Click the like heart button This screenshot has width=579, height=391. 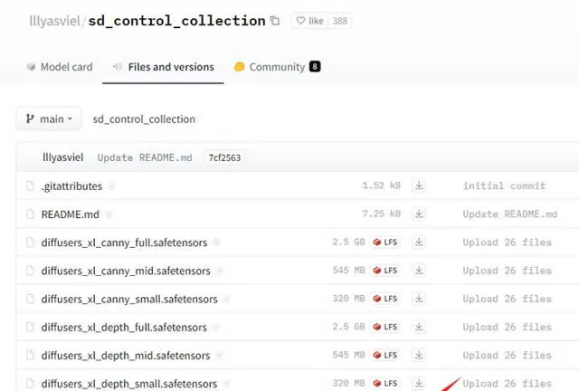(309, 21)
